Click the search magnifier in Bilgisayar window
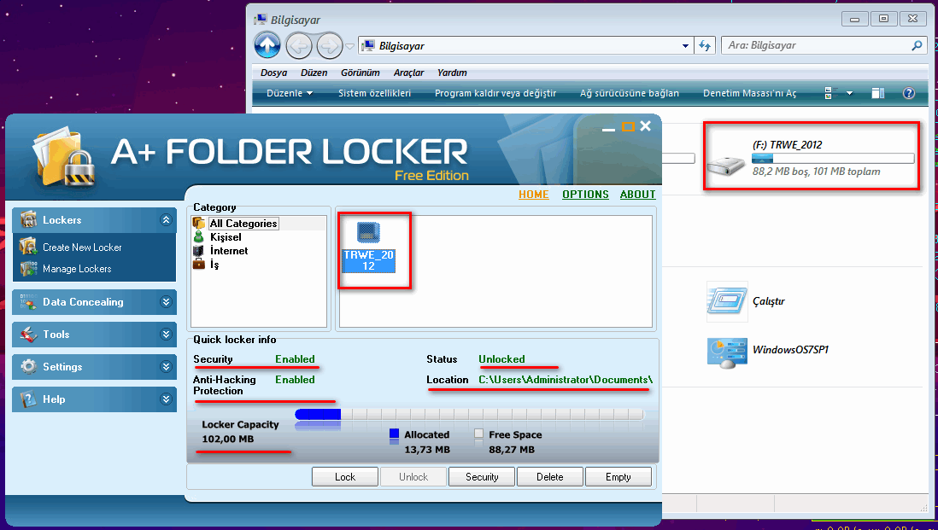Screen dimensions: 938x530 click(x=917, y=45)
